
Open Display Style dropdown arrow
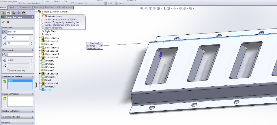[x=171, y=9]
